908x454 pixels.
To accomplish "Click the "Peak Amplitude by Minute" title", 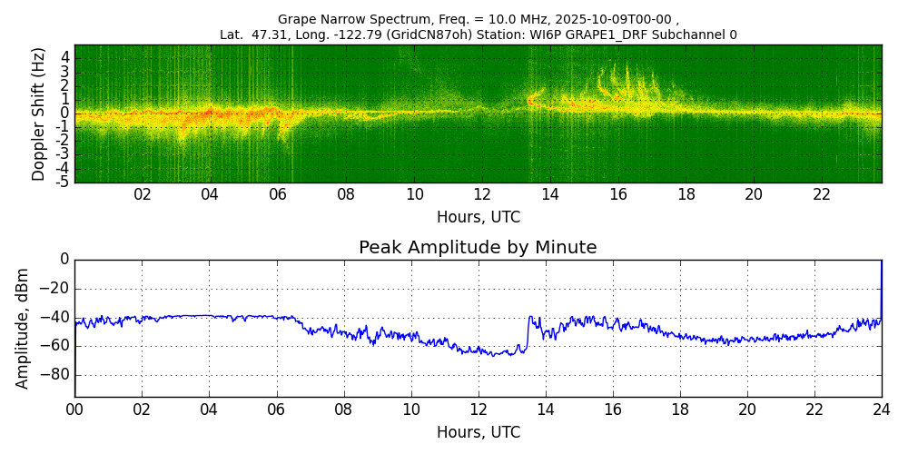I will pyautogui.click(x=478, y=248).
